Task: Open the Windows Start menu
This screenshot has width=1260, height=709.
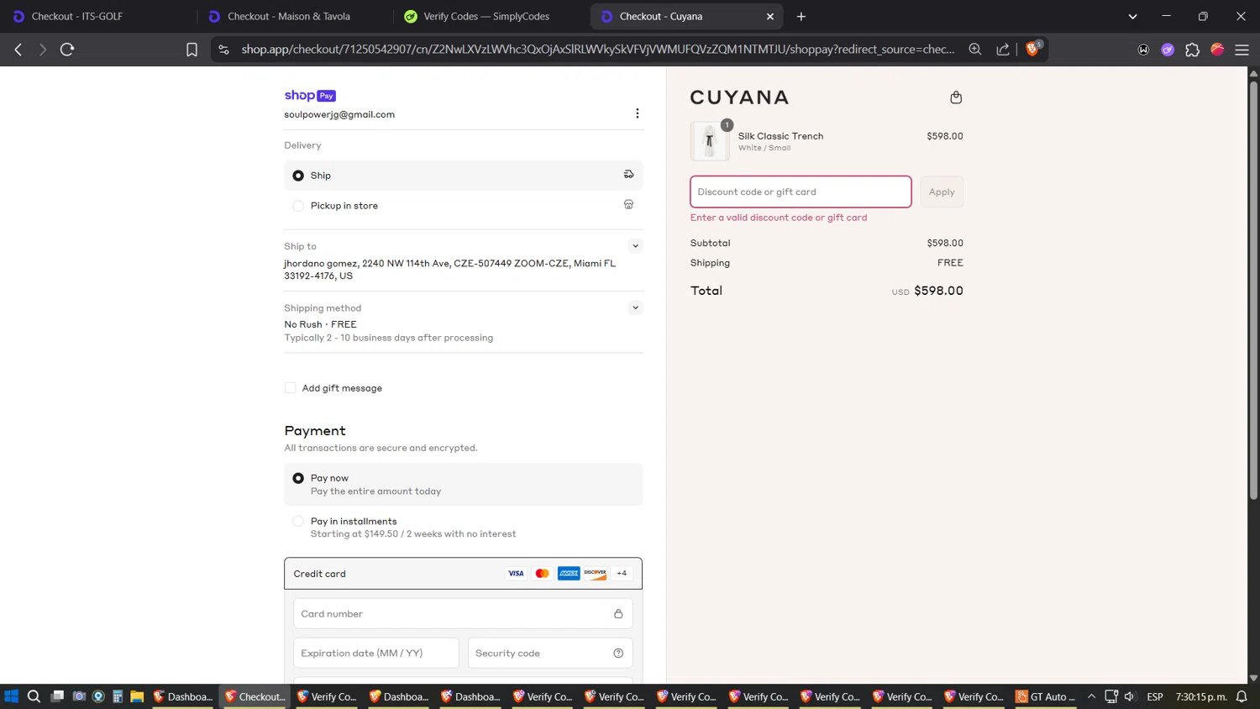Action: pos(12,696)
